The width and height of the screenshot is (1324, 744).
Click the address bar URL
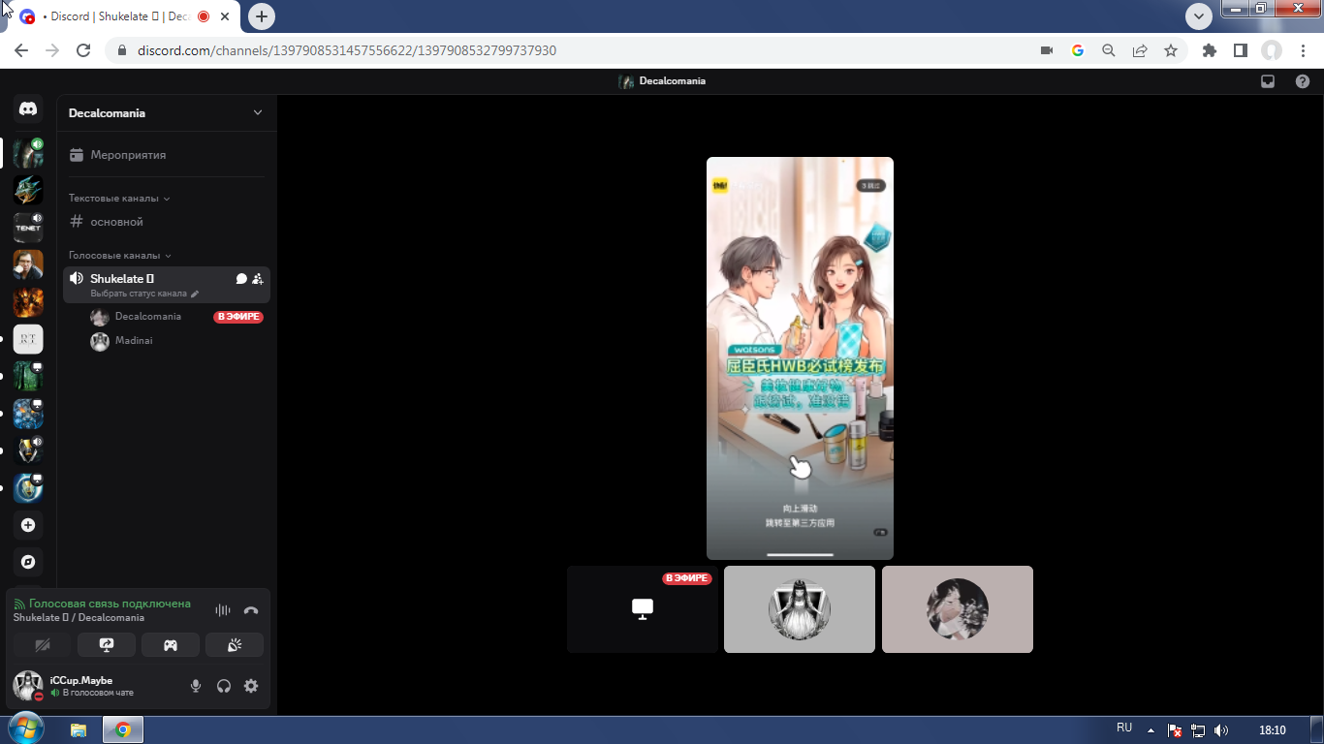[347, 50]
